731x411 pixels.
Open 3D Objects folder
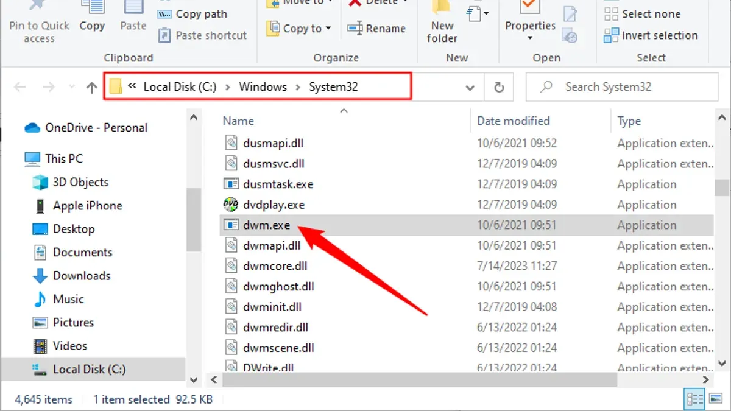coord(70,182)
